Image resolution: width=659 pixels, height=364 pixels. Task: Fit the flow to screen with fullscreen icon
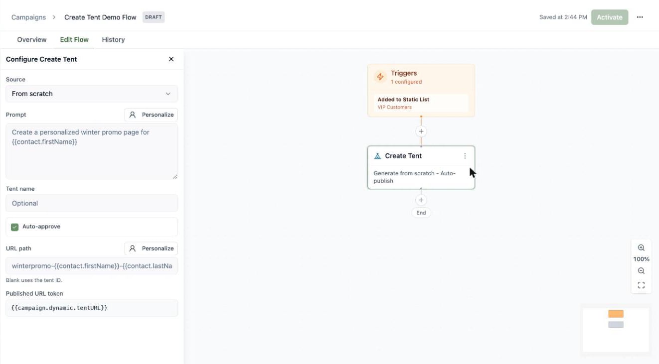click(x=642, y=285)
